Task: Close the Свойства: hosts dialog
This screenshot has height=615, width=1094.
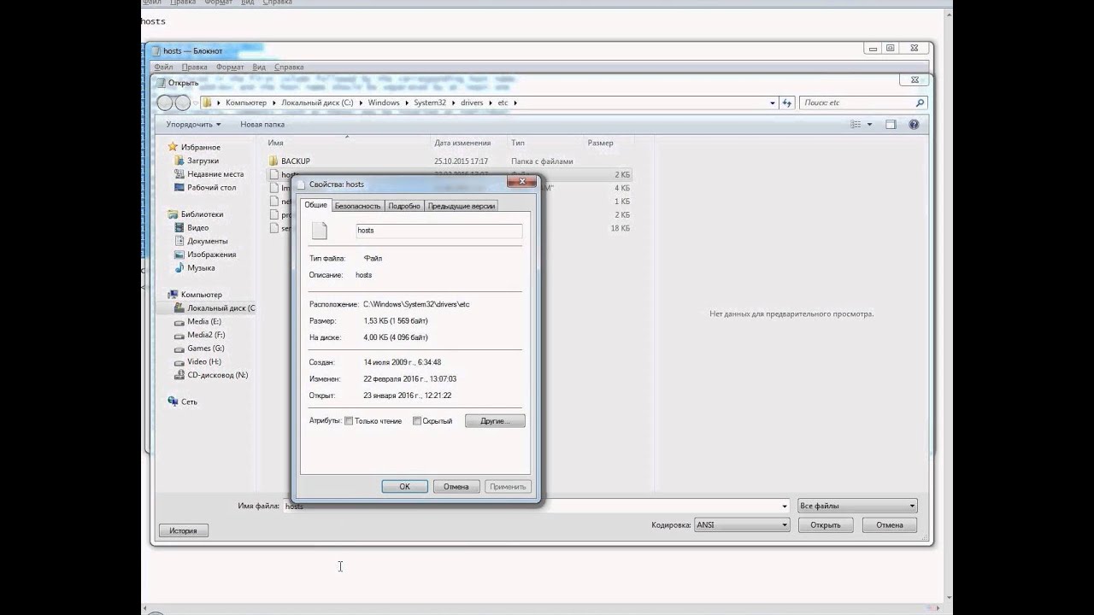Action: click(x=521, y=181)
